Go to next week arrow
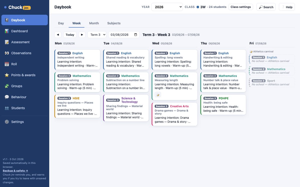300x187 pixels. pyautogui.click(x=82, y=35)
